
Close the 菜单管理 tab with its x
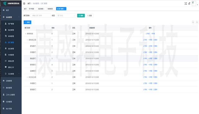tap(54, 9)
